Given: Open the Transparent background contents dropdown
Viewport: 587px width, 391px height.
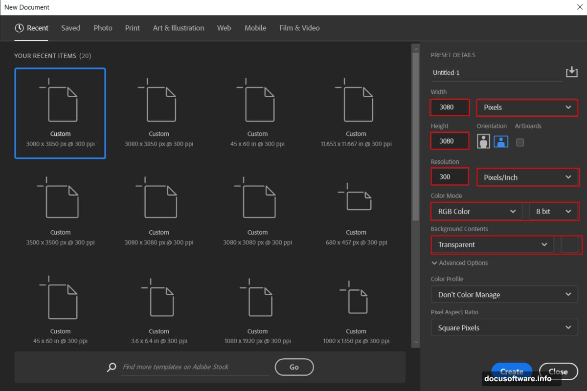Looking at the screenshot, I should point(492,244).
